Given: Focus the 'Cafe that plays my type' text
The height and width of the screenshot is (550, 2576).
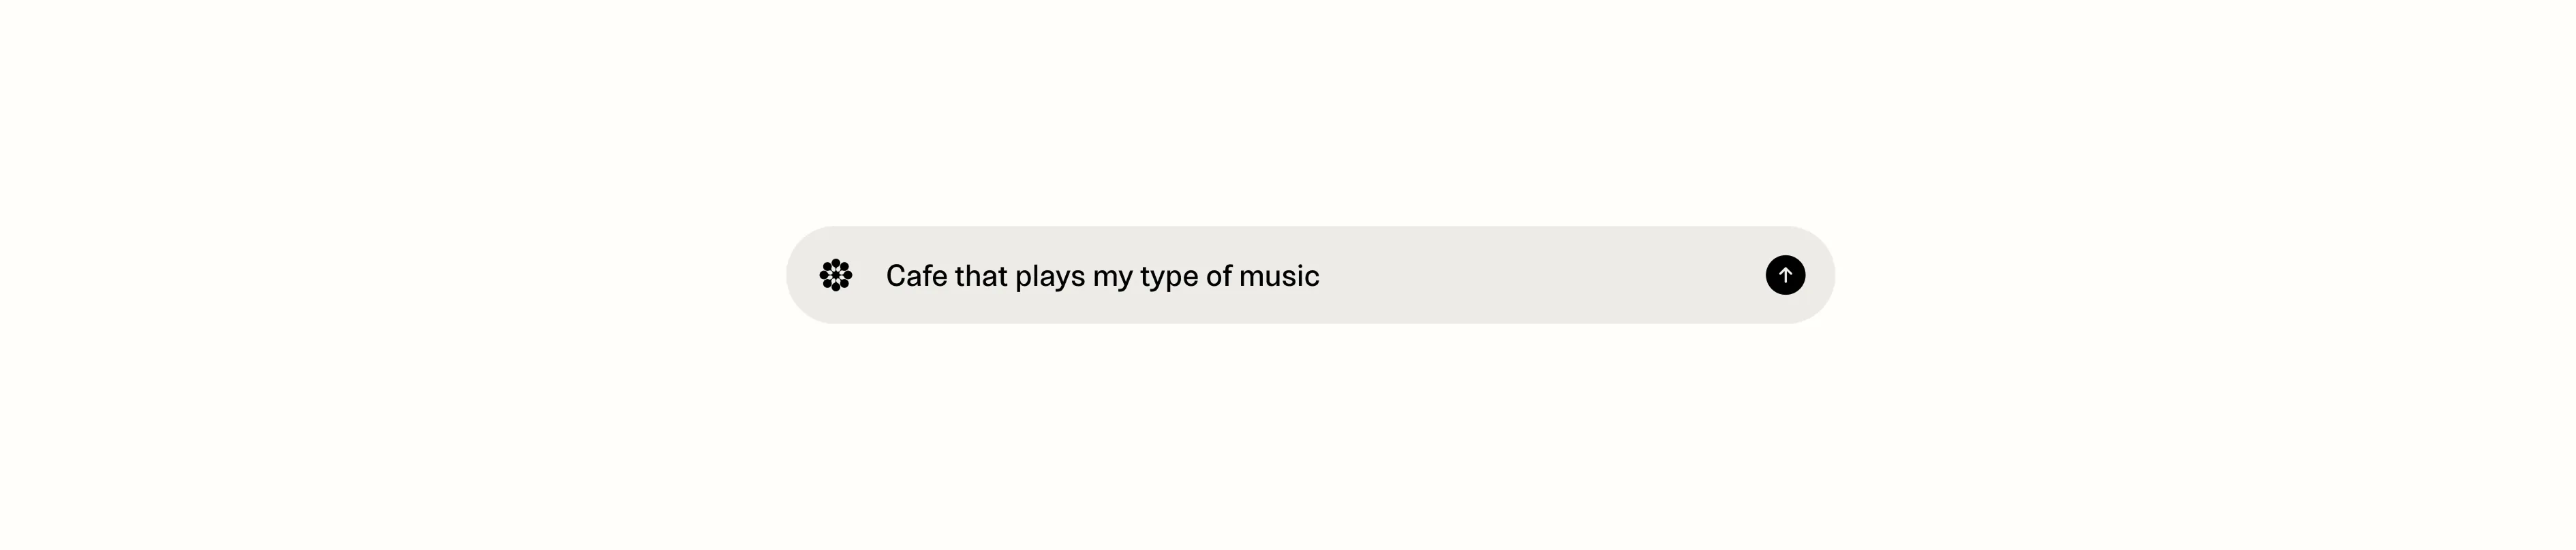Looking at the screenshot, I should point(1060,276).
